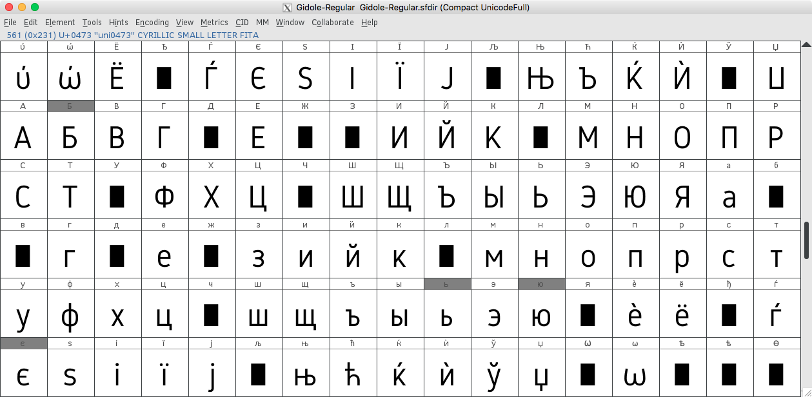Open the CID menu

(242, 22)
